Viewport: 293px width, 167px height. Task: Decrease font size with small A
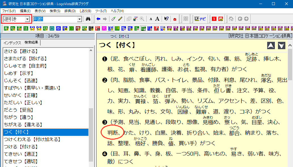(x=151, y=19)
